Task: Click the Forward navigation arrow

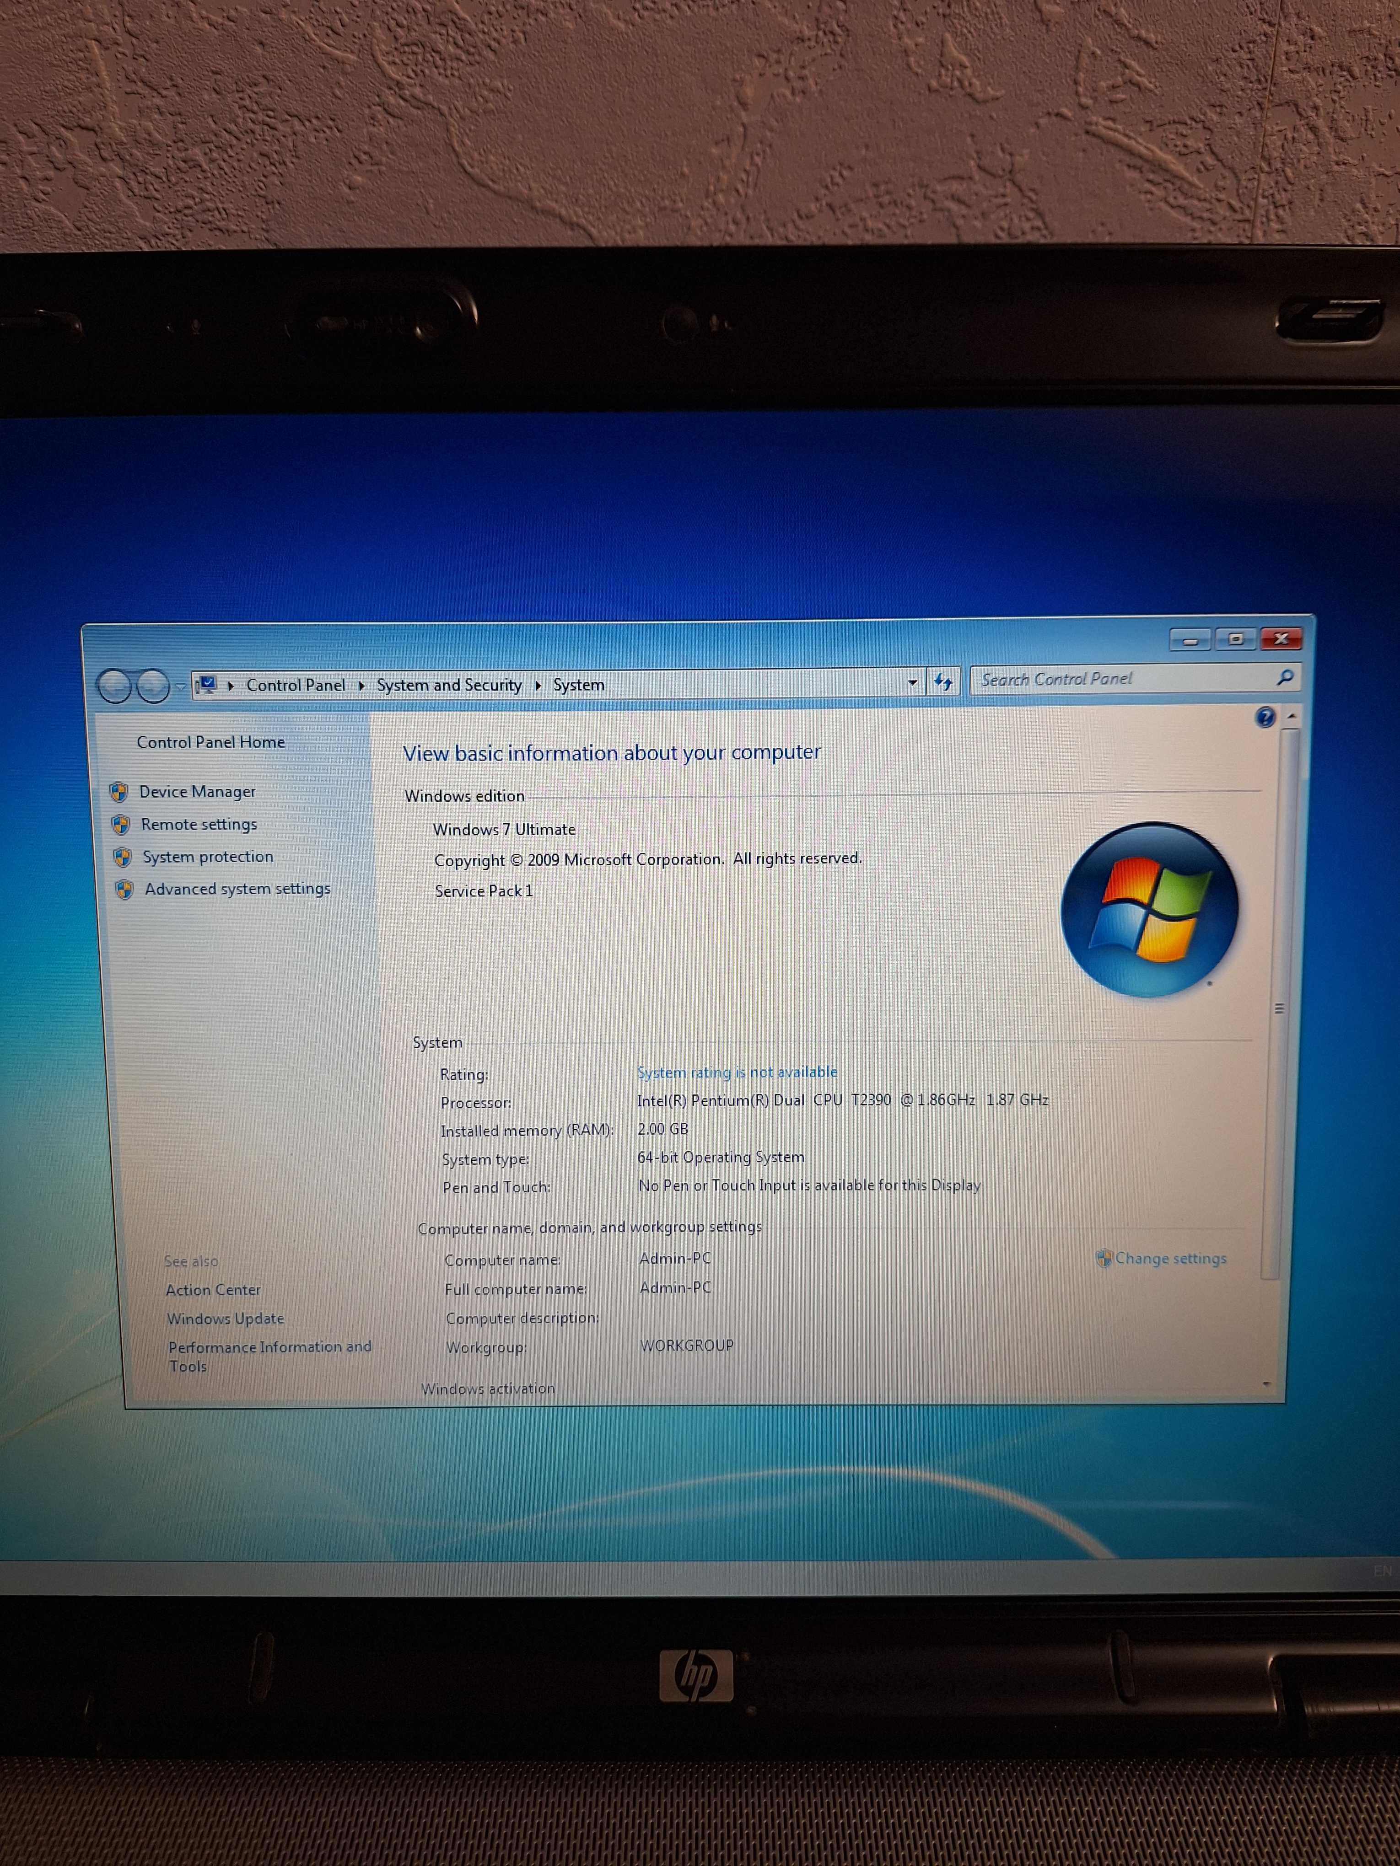Action: (x=153, y=686)
